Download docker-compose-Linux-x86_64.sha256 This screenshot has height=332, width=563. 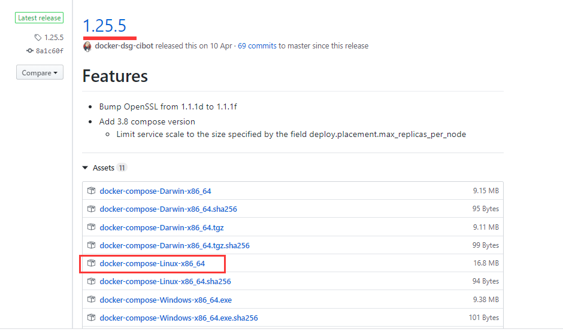tap(165, 281)
